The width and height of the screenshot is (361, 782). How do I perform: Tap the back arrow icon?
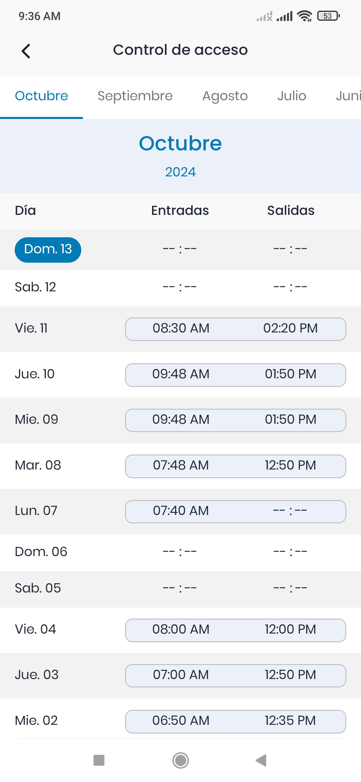[x=26, y=51]
